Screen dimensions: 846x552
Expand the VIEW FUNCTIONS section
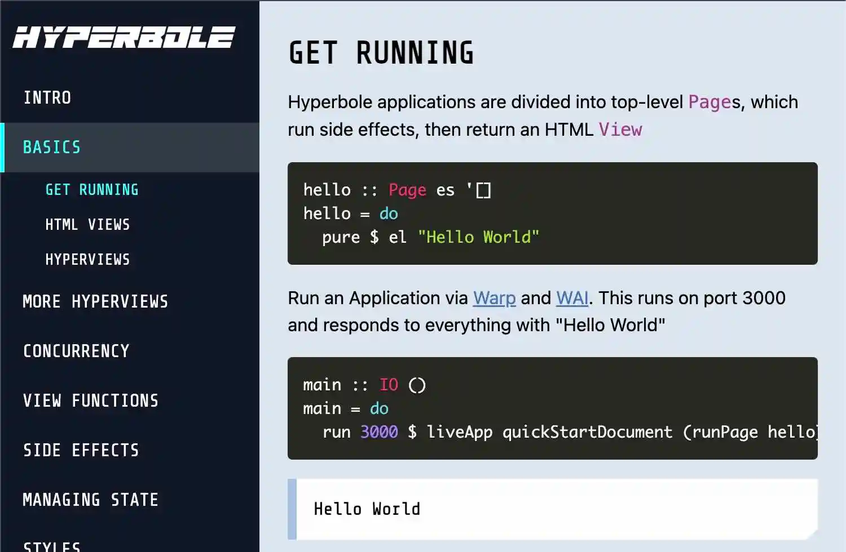click(x=90, y=400)
